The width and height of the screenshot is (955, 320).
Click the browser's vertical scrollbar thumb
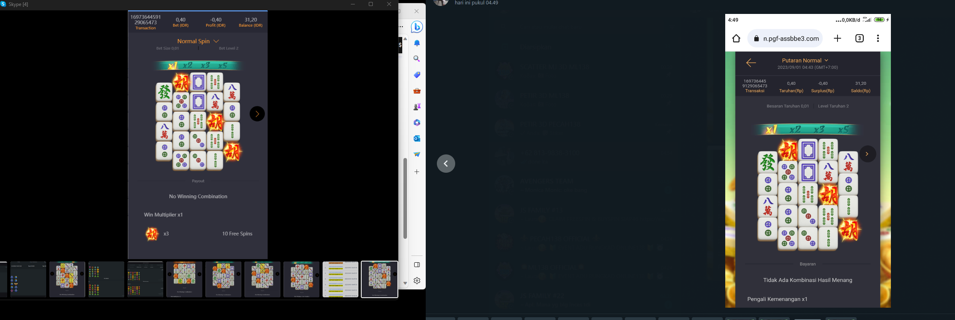(x=405, y=198)
